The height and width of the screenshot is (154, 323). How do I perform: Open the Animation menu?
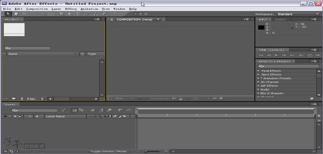[89, 9]
